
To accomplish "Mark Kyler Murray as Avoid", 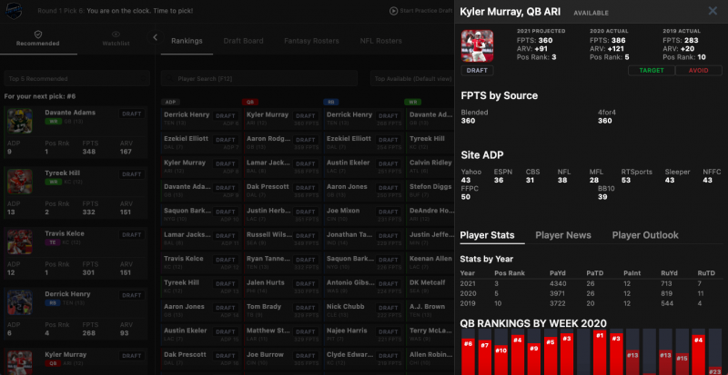I will point(699,70).
